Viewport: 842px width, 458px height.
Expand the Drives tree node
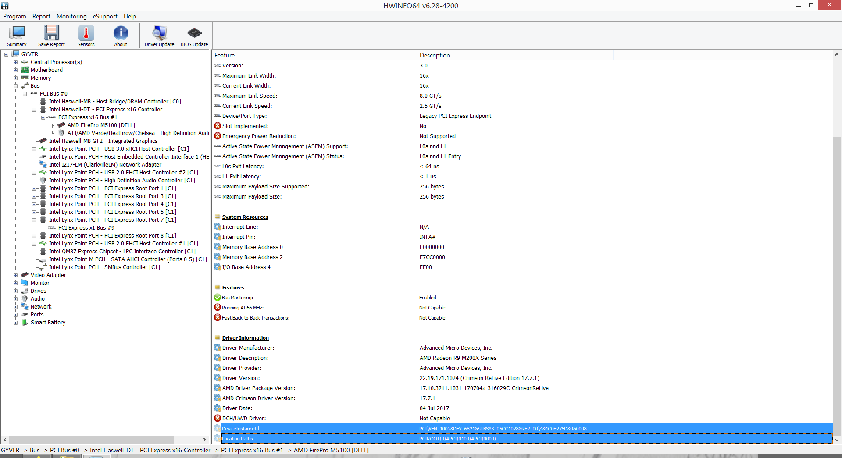pyautogui.click(x=15, y=291)
